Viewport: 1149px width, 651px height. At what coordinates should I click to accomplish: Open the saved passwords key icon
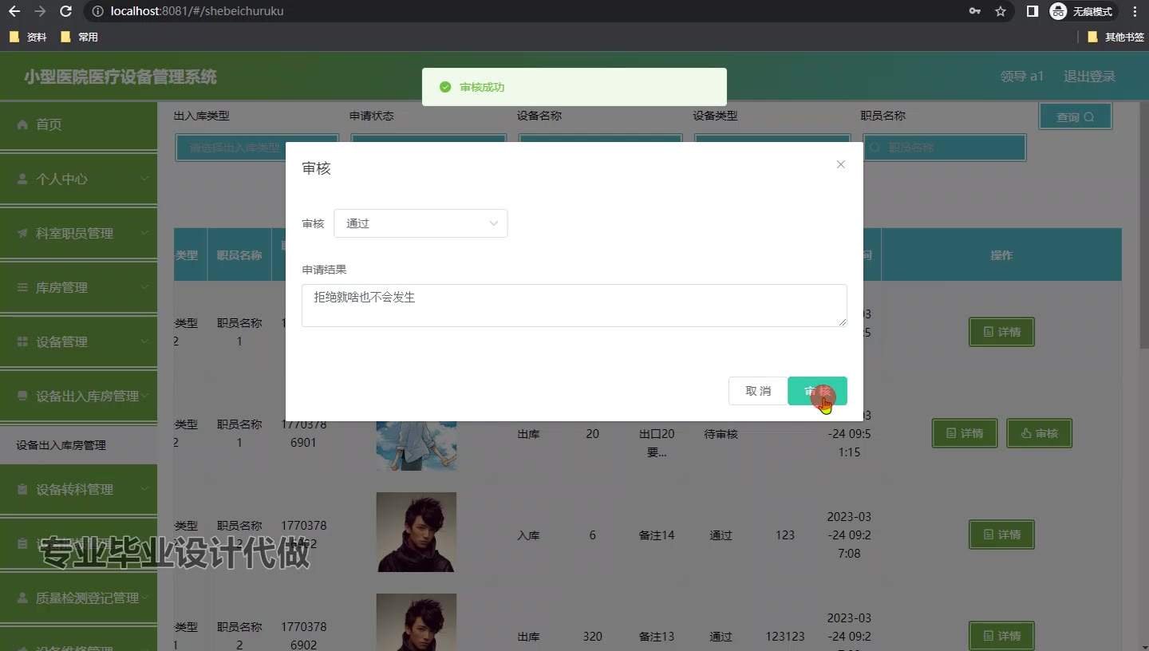click(974, 11)
